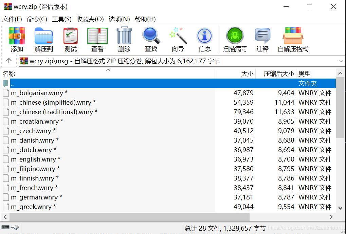
Task: Sort list by 名称 column header
Action: pyautogui.click(x=108, y=74)
